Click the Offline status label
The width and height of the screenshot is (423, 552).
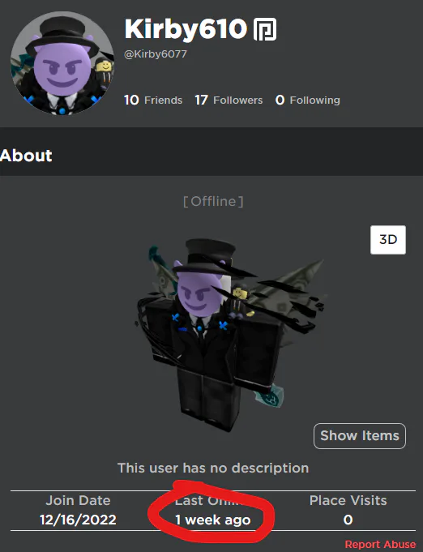[x=213, y=201]
